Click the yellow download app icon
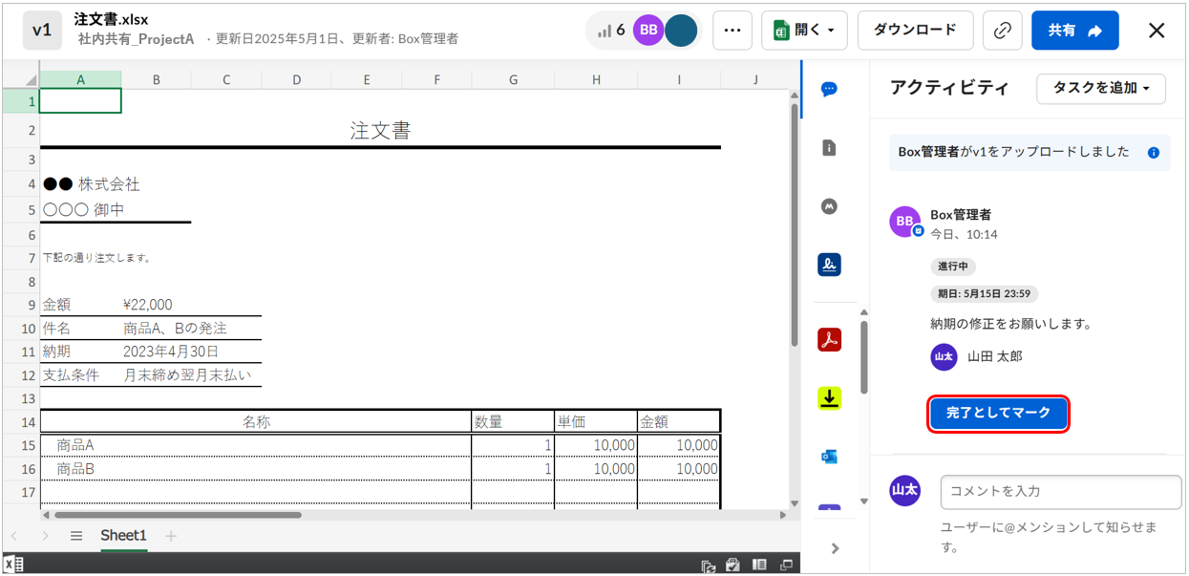The width and height of the screenshot is (1189, 576). [829, 398]
